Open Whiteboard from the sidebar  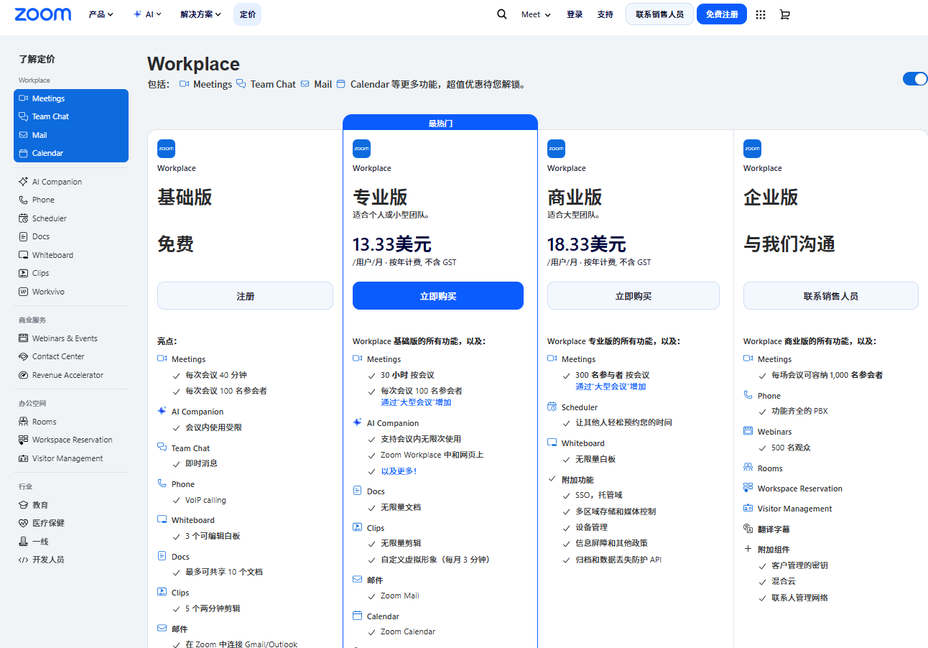tap(52, 255)
